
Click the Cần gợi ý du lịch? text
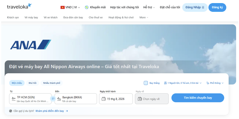pyautogui.click(x=24, y=111)
